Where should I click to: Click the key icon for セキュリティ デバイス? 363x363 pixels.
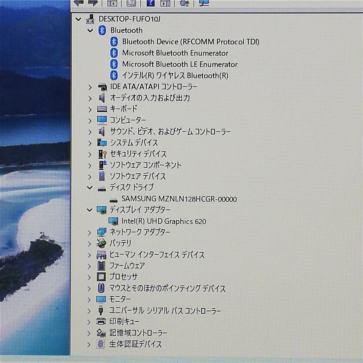pyautogui.click(x=102, y=154)
